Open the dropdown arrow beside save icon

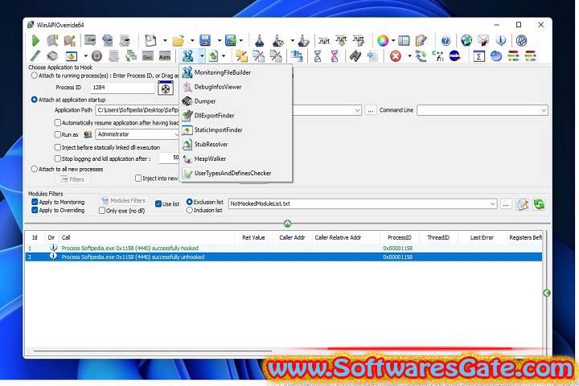tap(219, 41)
